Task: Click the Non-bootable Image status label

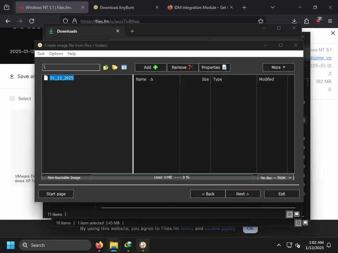Action: pos(64,178)
